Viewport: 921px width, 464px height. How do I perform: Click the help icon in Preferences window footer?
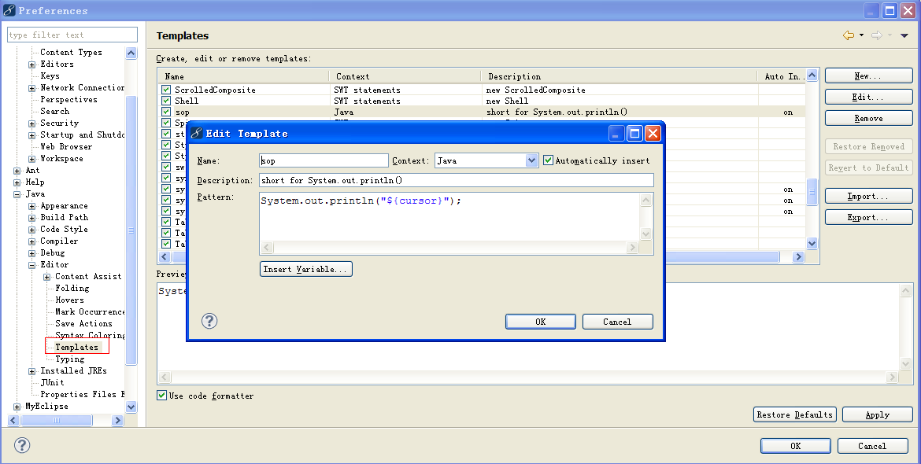[22, 445]
